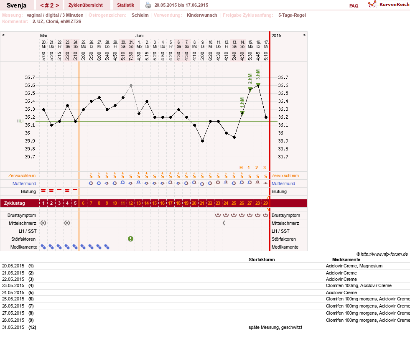Click the Mittelschmerz mark on day 24
This screenshot has height=351, width=410.
pyautogui.click(x=224, y=223)
